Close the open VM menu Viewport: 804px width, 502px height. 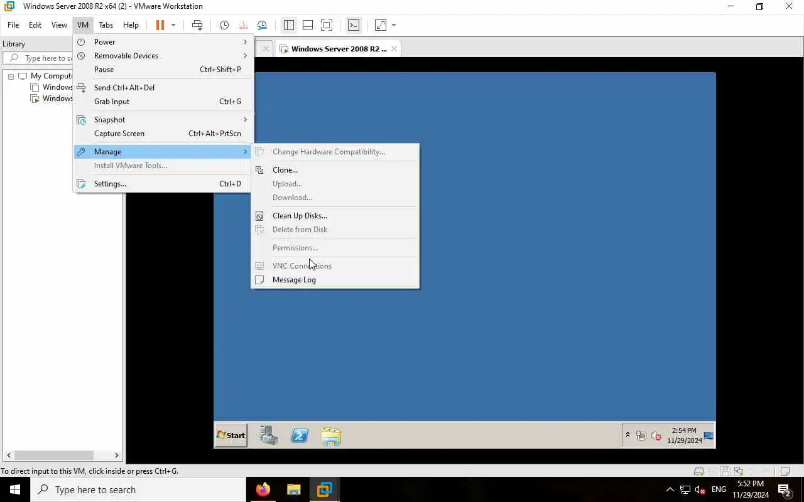[x=83, y=25]
